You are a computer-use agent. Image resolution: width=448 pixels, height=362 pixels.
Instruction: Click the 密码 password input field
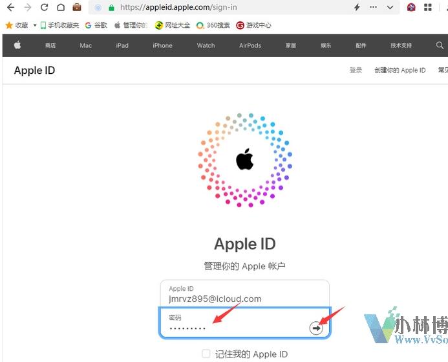245,322
